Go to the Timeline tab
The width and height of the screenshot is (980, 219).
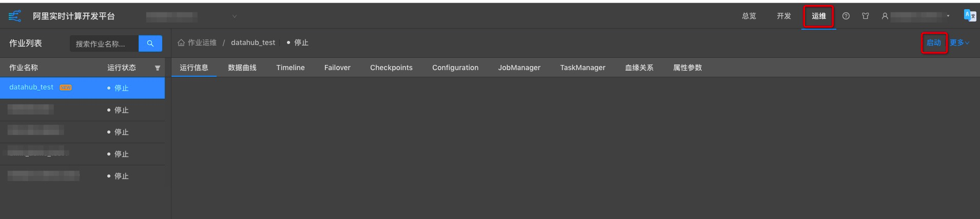pyautogui.click(x=291, y=68)
